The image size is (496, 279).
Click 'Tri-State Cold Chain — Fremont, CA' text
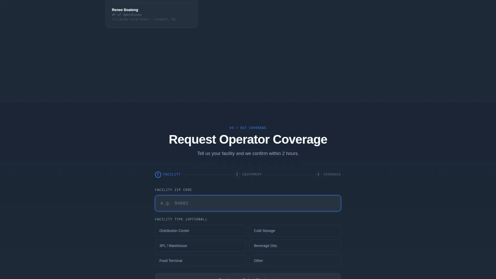(x=143, y=19)
